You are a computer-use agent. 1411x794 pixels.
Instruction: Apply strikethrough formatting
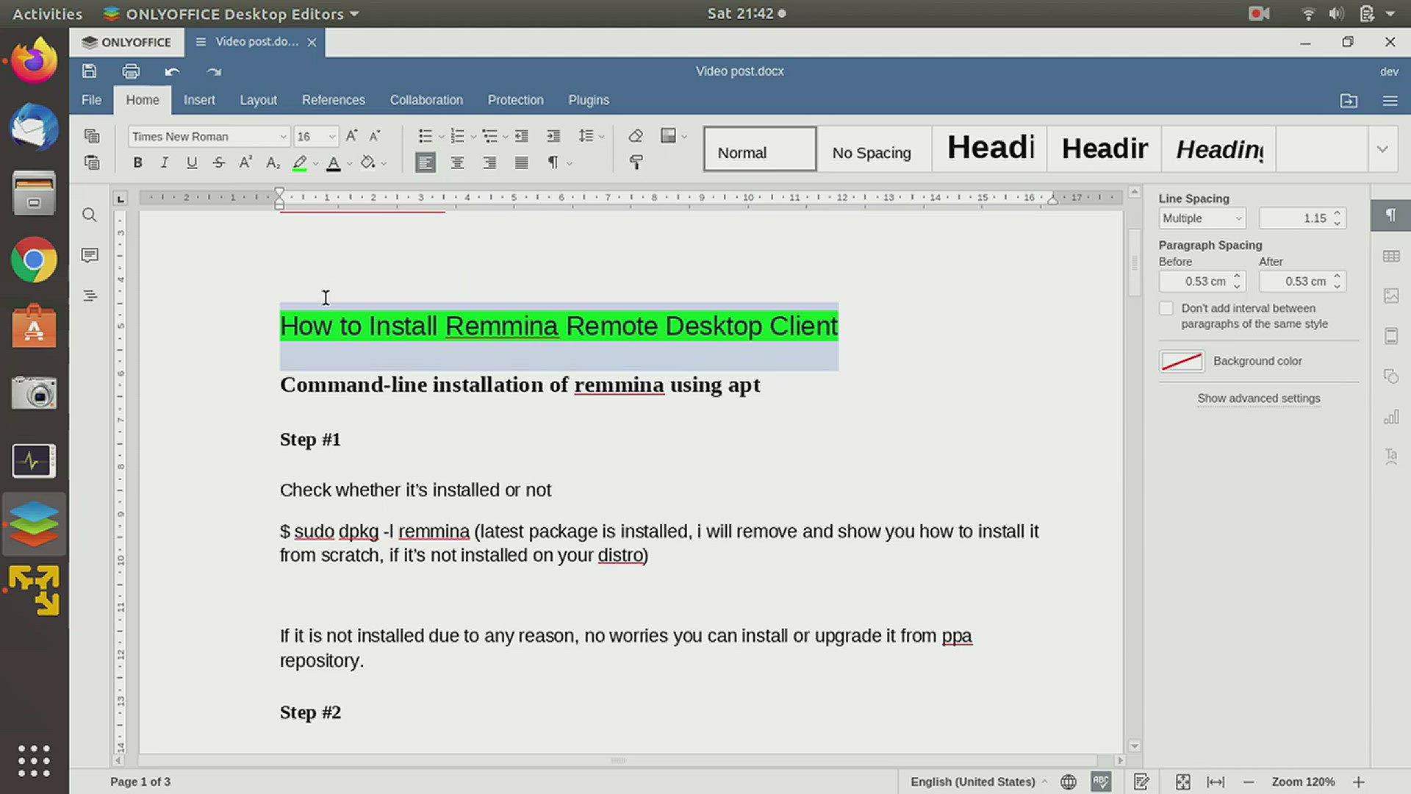[x=218, y=162]
